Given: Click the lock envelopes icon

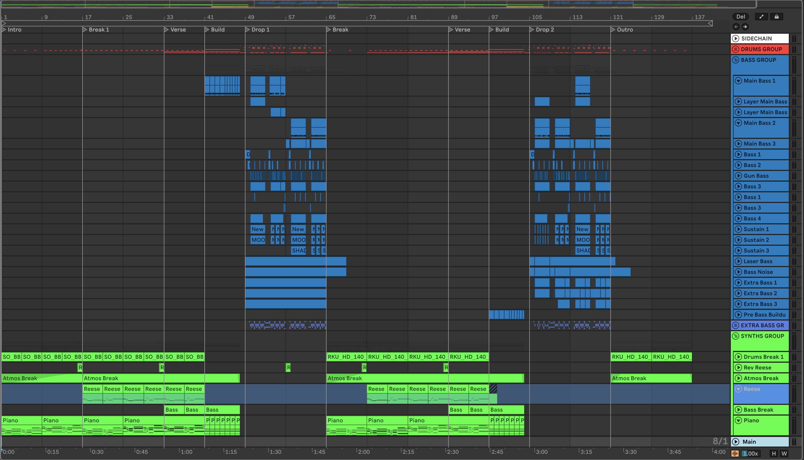Looking at the screenshot, I should click(776, 17).
